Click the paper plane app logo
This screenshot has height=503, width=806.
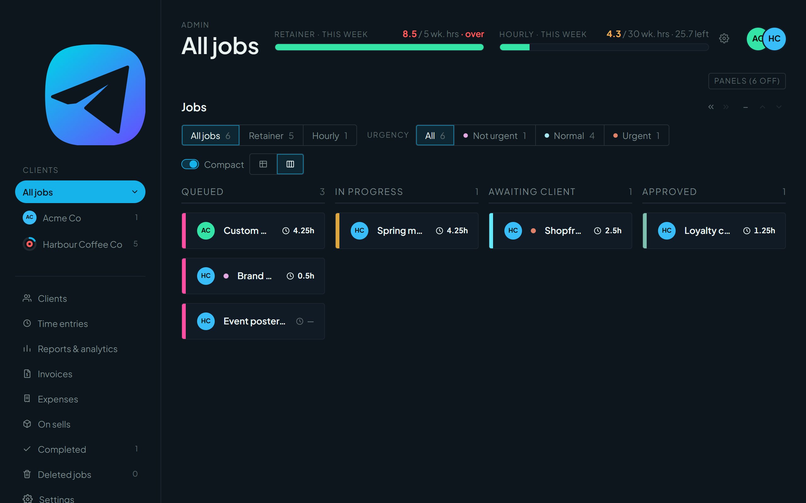pyautogui.click(x=95, y=95)
